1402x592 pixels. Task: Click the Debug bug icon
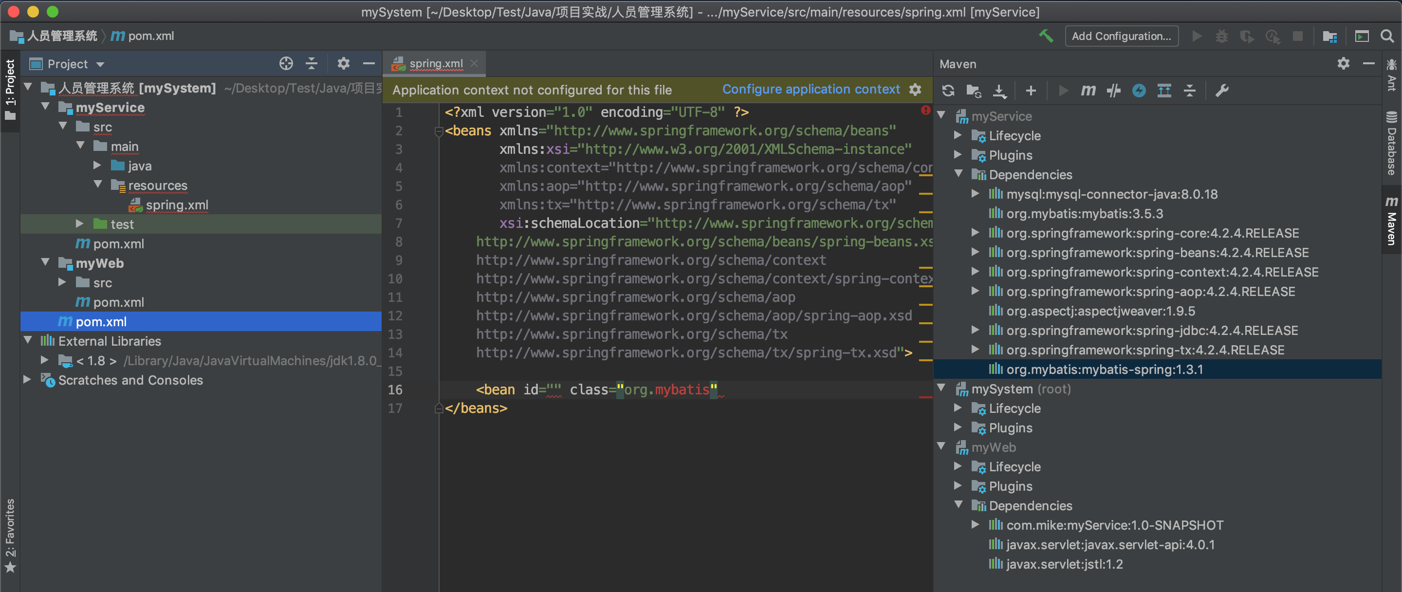click(x=1222, y=36)
